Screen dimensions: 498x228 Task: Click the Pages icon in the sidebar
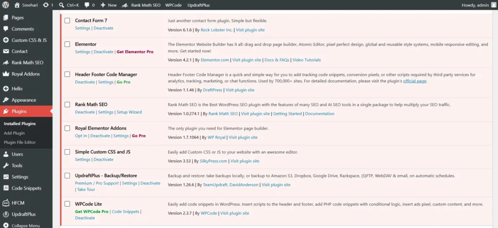click(6, 18)
